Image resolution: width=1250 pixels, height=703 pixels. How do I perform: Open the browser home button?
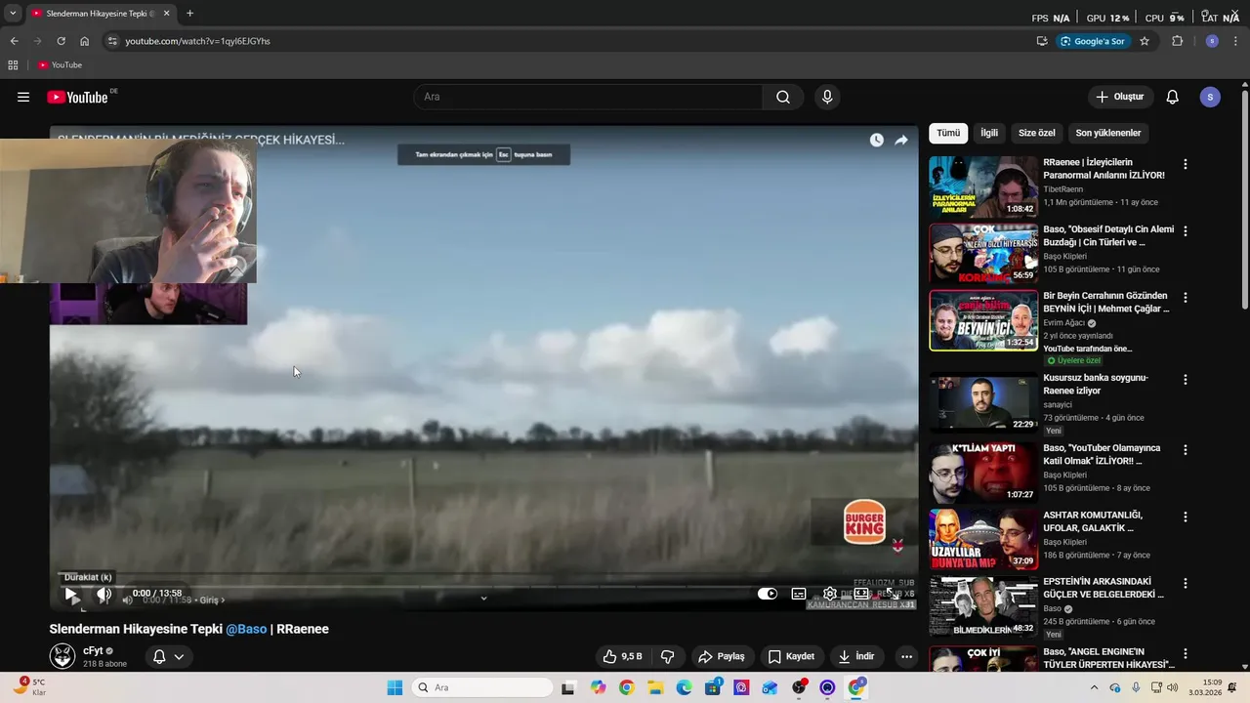[84, 41]
